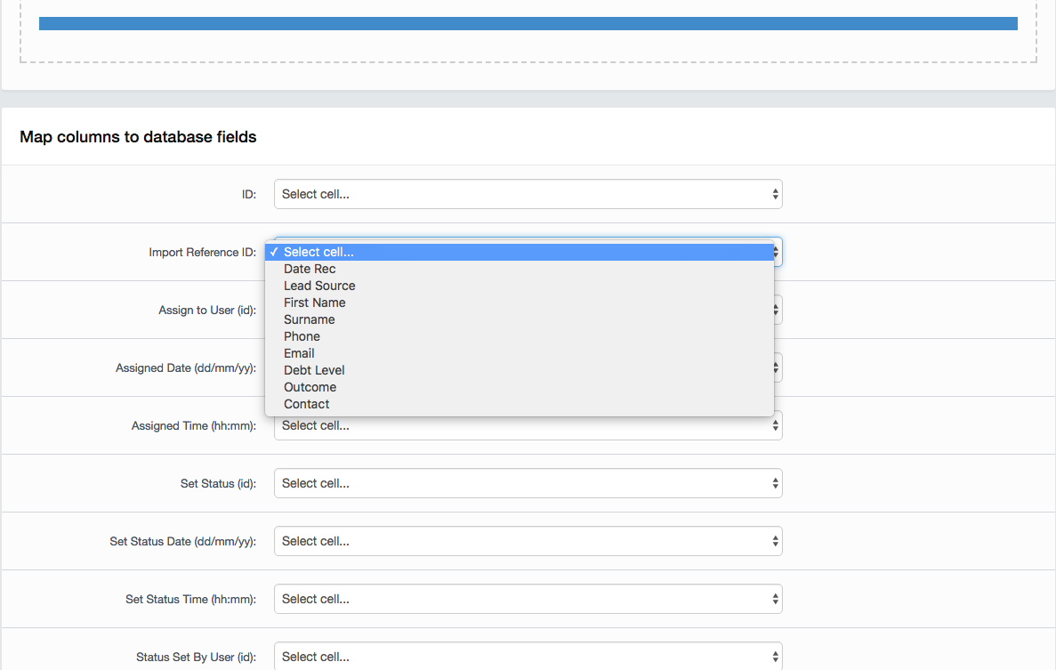
Task: Pick 'Debt Level' from the option list
Action: (314, 370)
